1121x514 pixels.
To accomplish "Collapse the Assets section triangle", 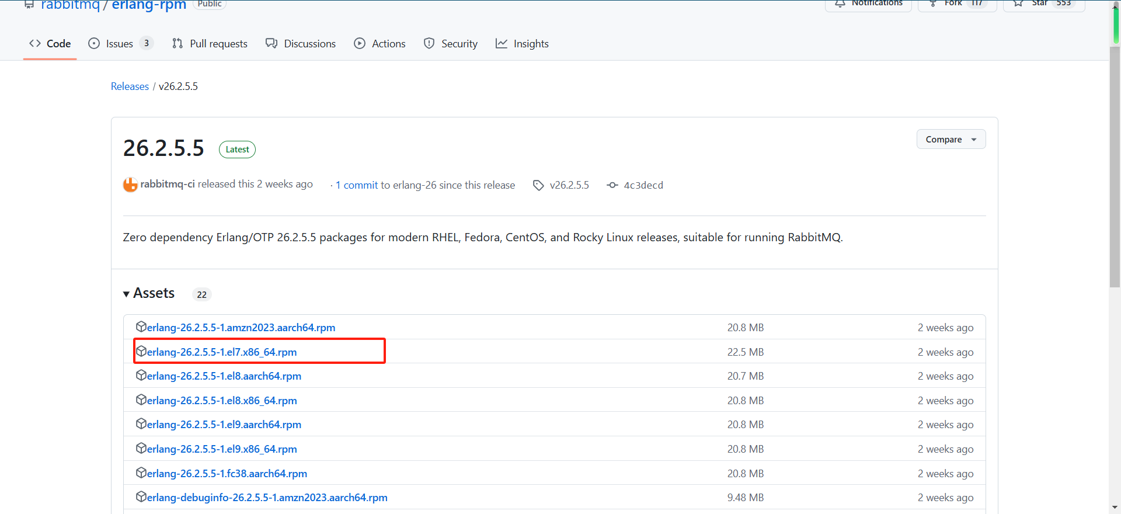I will coord(126,294).
